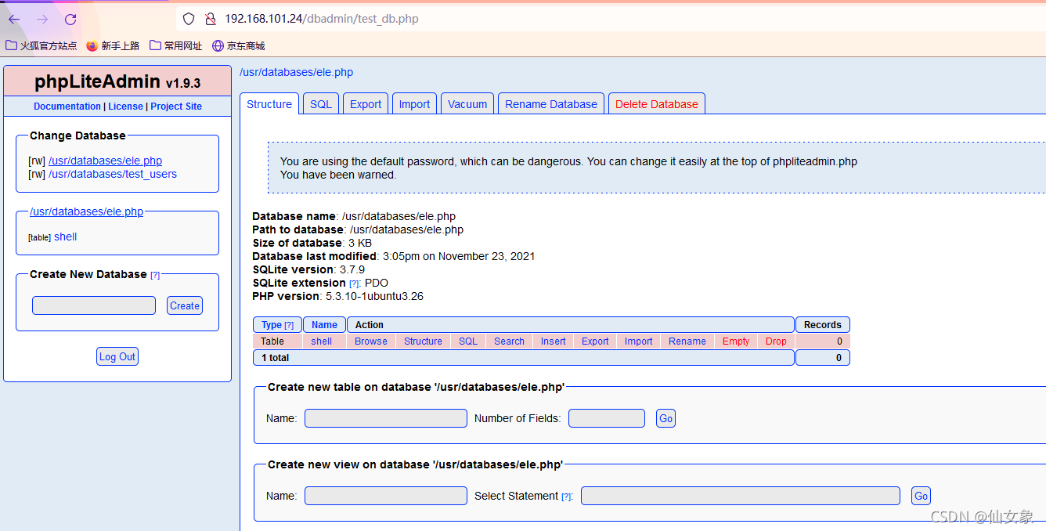
Task: Click Go to create new view
Action: point(921,496)
